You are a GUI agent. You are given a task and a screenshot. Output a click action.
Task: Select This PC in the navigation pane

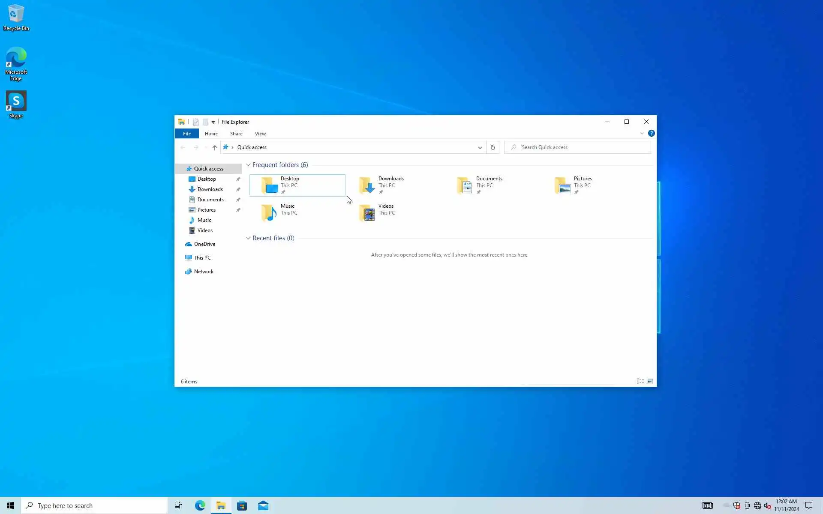(x=202, y=258)
